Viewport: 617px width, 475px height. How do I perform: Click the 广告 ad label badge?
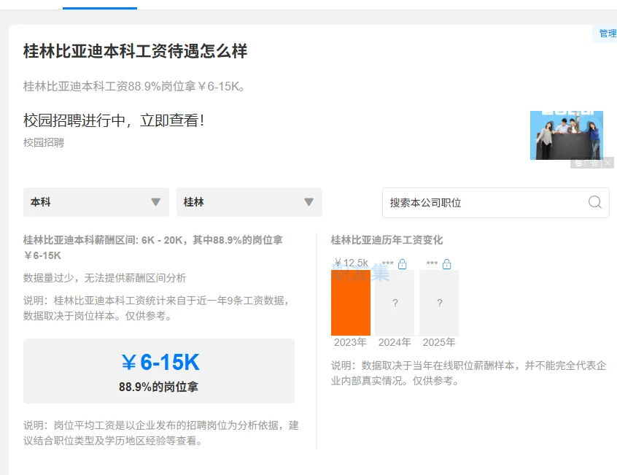tap(587, 163)
